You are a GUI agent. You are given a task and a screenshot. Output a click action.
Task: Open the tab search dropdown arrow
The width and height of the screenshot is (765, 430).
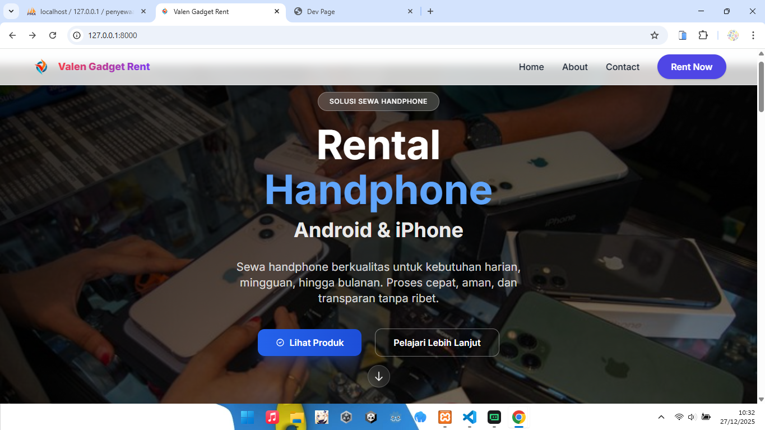click(10, 11)
